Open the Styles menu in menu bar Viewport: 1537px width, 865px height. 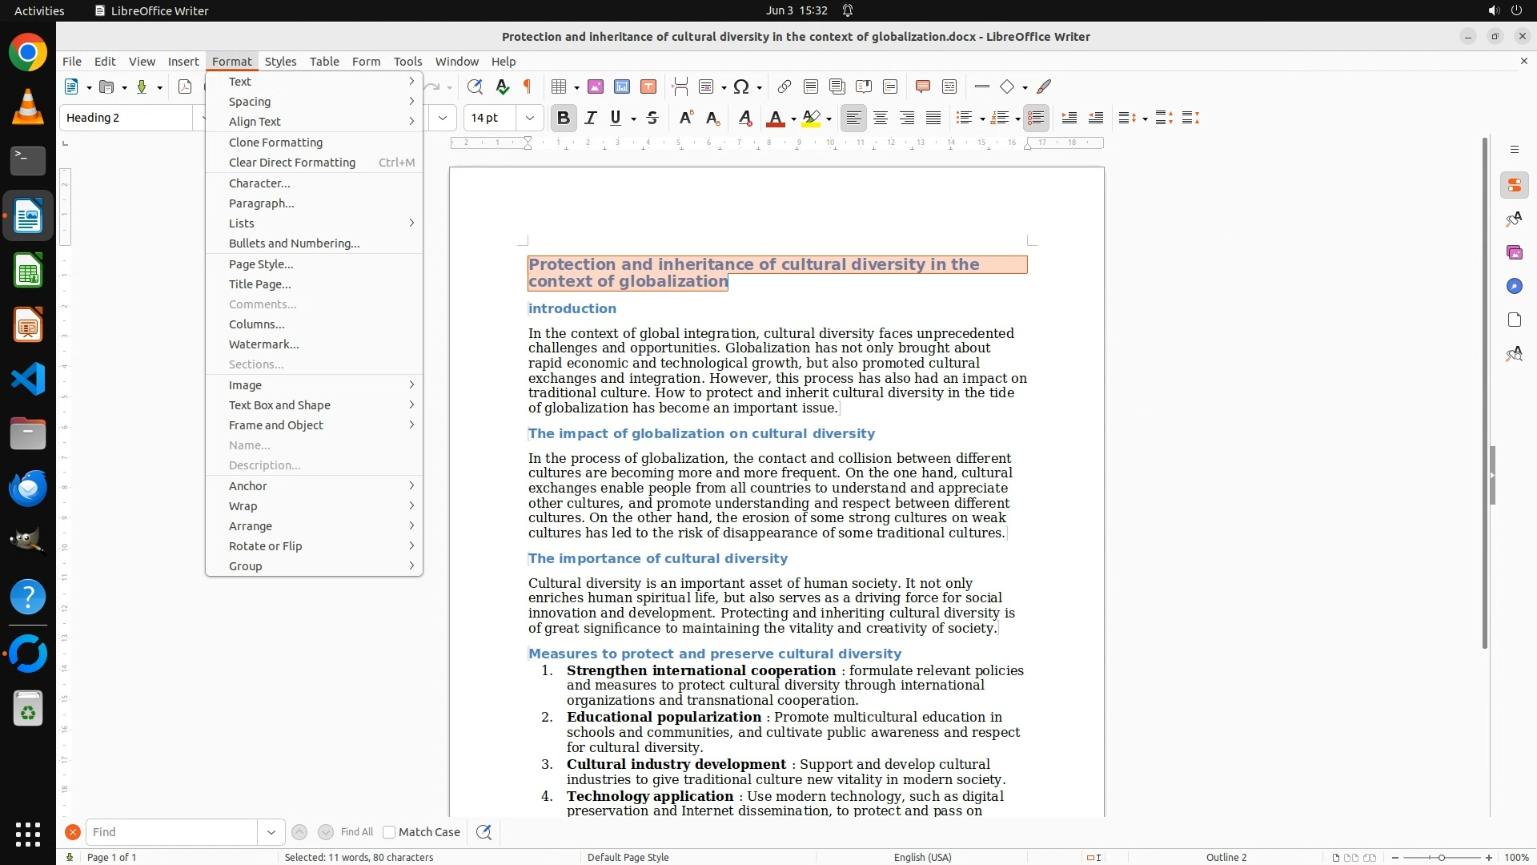pos(280,62)
